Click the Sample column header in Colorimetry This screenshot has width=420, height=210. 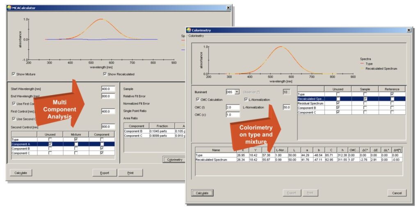365,89
